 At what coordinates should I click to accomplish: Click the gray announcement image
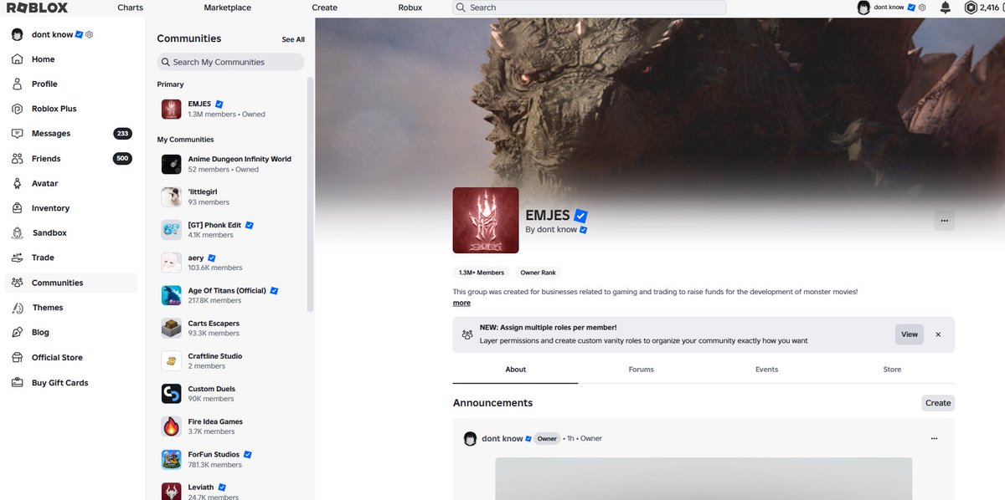pos(703,478)
